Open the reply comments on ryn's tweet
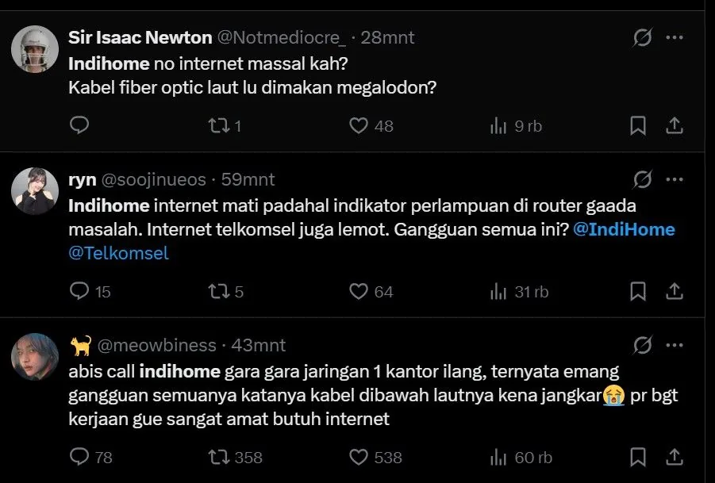The width and height of the screenshot is (715, 483). 78,291
